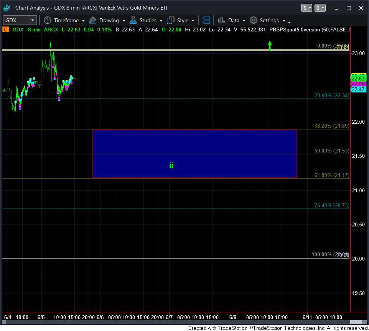Click the O=22.84 open value
Image resolution: width=369 pixels, height=331 pixels.
[x=171, y=29]
